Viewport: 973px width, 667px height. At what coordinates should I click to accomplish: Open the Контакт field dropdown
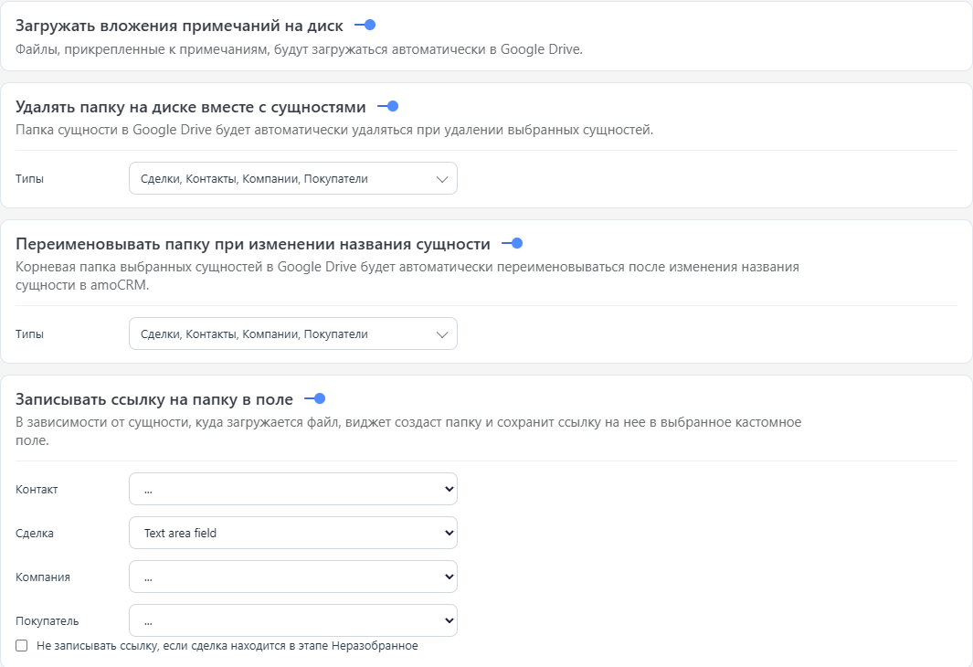point(292,489)
